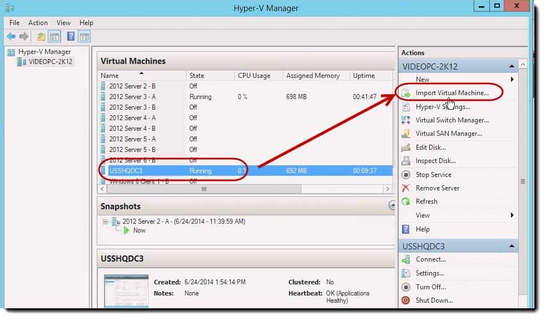Select the Hyper-V Manager root node

pyautogui.click(x=44, y=52)
